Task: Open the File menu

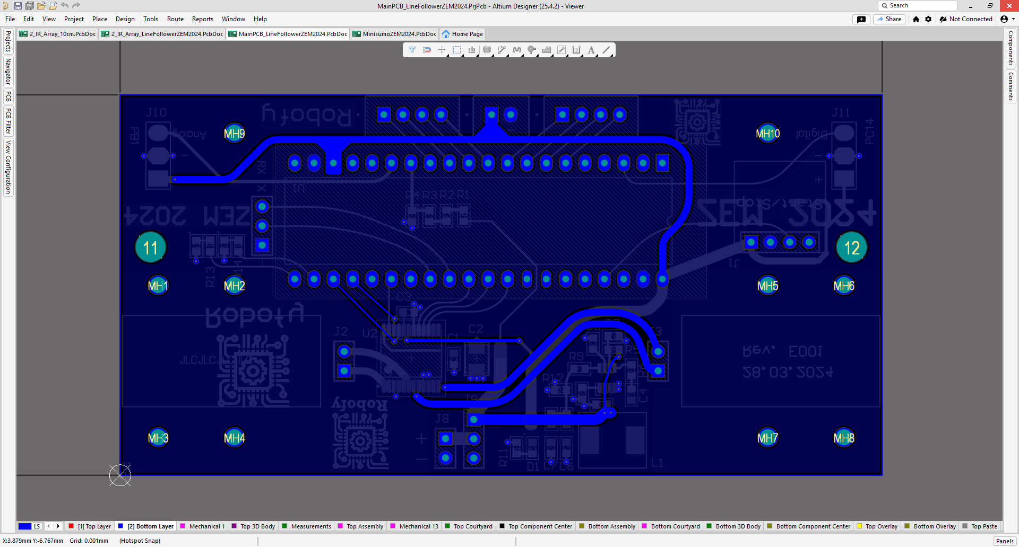Action: tap(10, 19)
